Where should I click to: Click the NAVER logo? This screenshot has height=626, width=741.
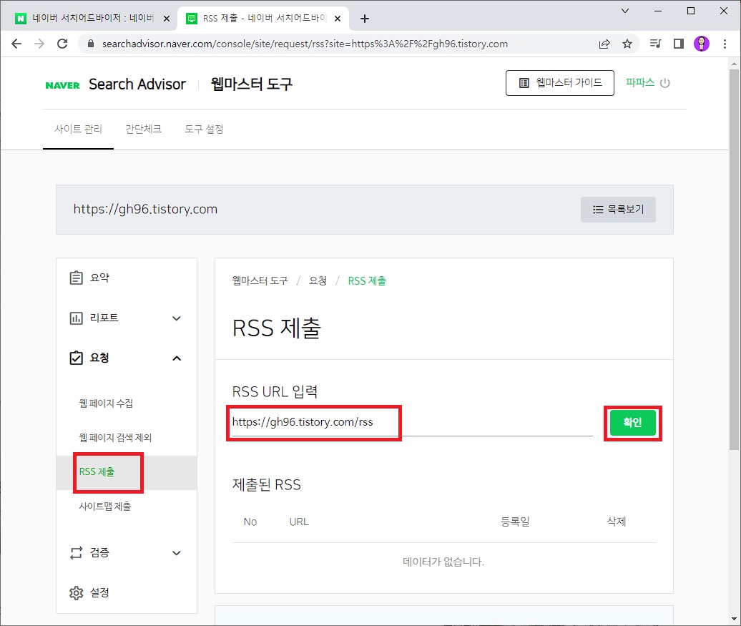62,85
